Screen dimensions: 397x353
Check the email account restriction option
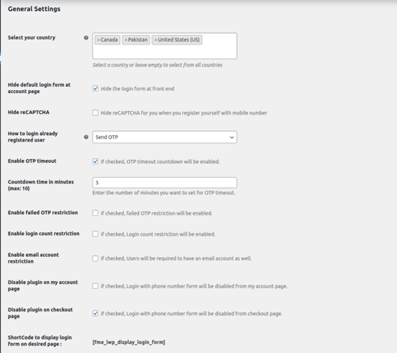(x=96, y=258)
